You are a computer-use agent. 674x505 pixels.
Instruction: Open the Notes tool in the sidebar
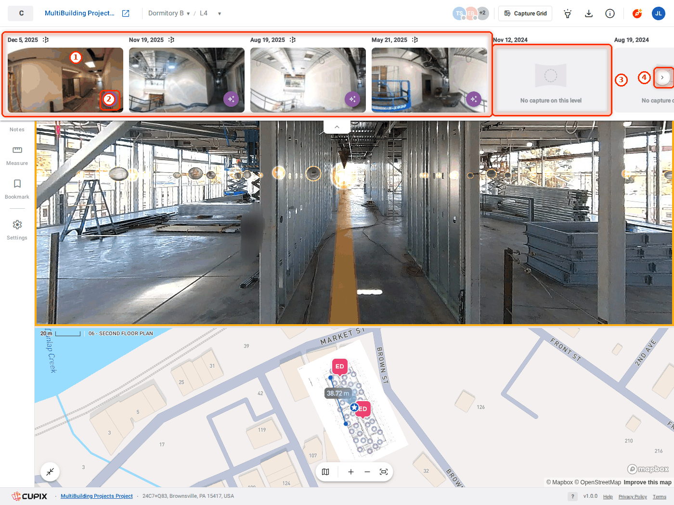coord(17,129)
